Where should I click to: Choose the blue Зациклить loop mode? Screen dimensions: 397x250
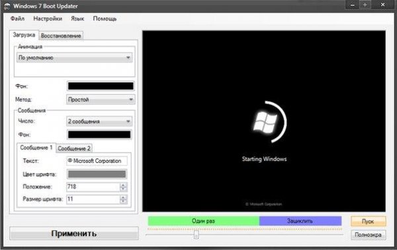pyautogui.click(x=300, y=221)
